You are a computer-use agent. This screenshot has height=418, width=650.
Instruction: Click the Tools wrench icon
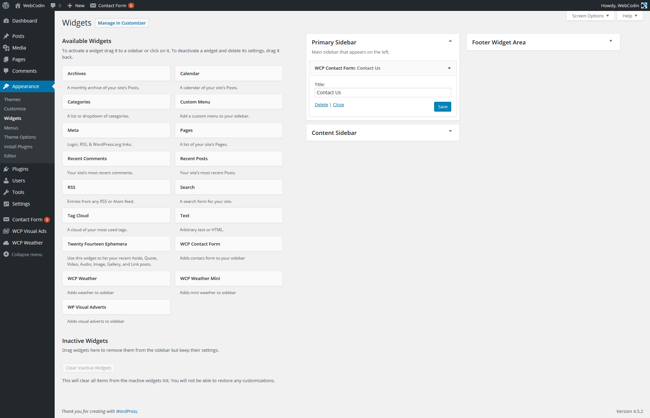[6, 192]
